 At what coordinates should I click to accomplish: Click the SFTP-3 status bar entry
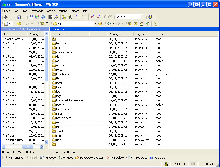tap(180, 164)
